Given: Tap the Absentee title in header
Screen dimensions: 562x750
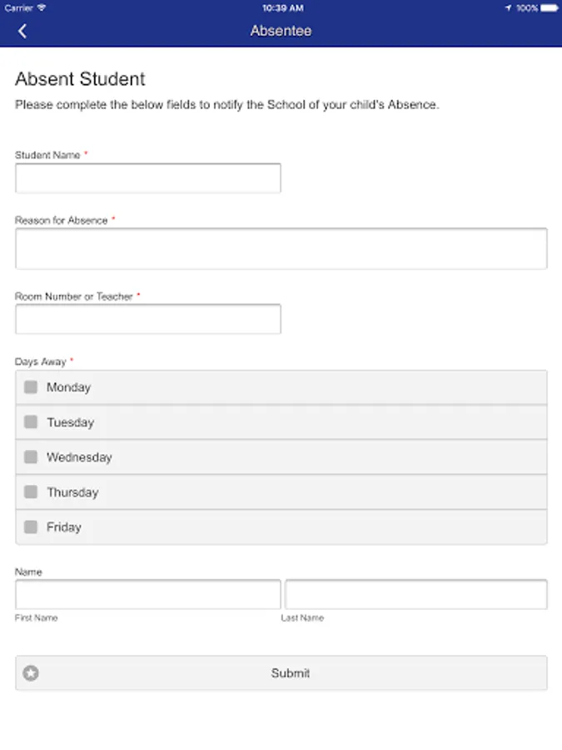Looking at the screenshot, I should click(x=281, y=31).
